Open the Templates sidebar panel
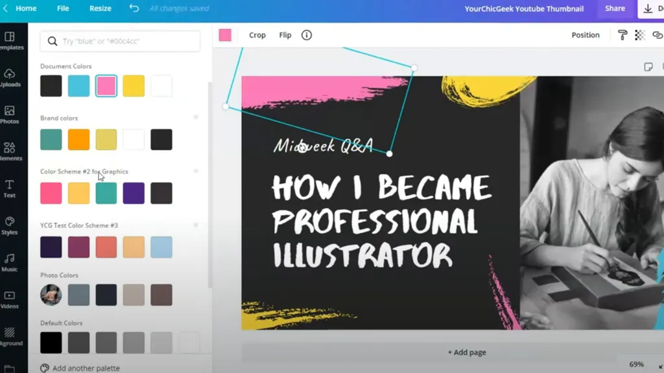Screen dimensions: 664x373 [x=10, y=41]
